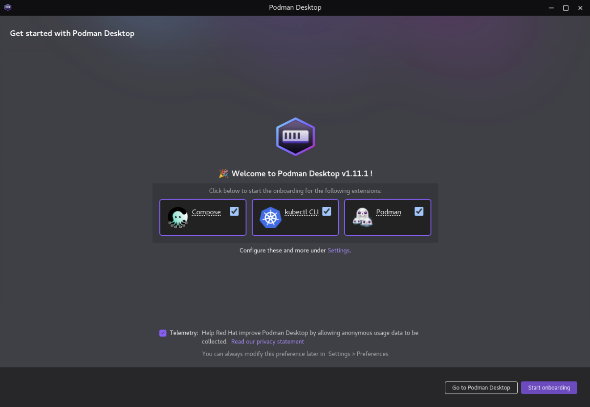The image size is (590, 407).
Task: Click the Compose extension label
Action: 206,212
